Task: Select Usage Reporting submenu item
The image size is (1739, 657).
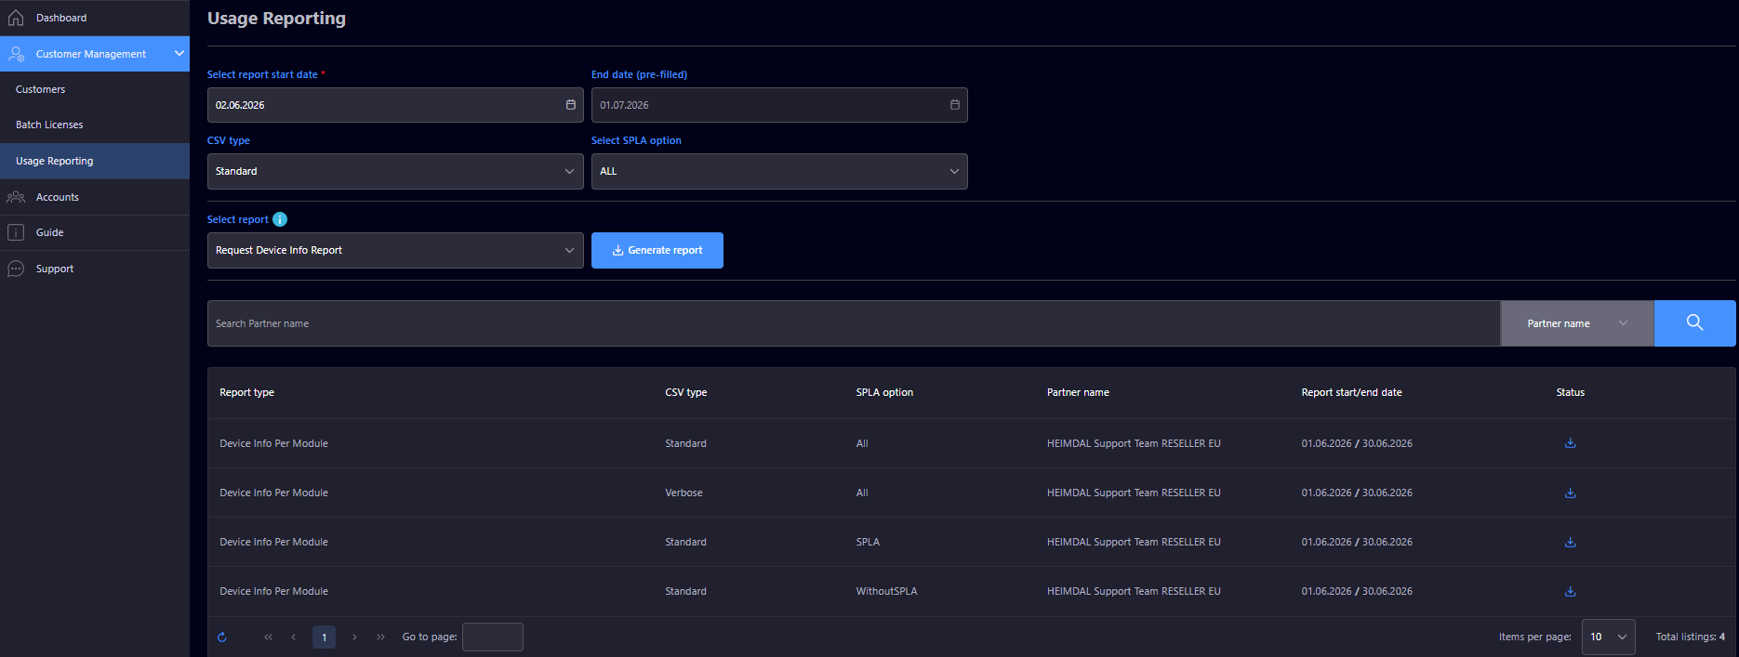Action: click(x=95, y=161)
